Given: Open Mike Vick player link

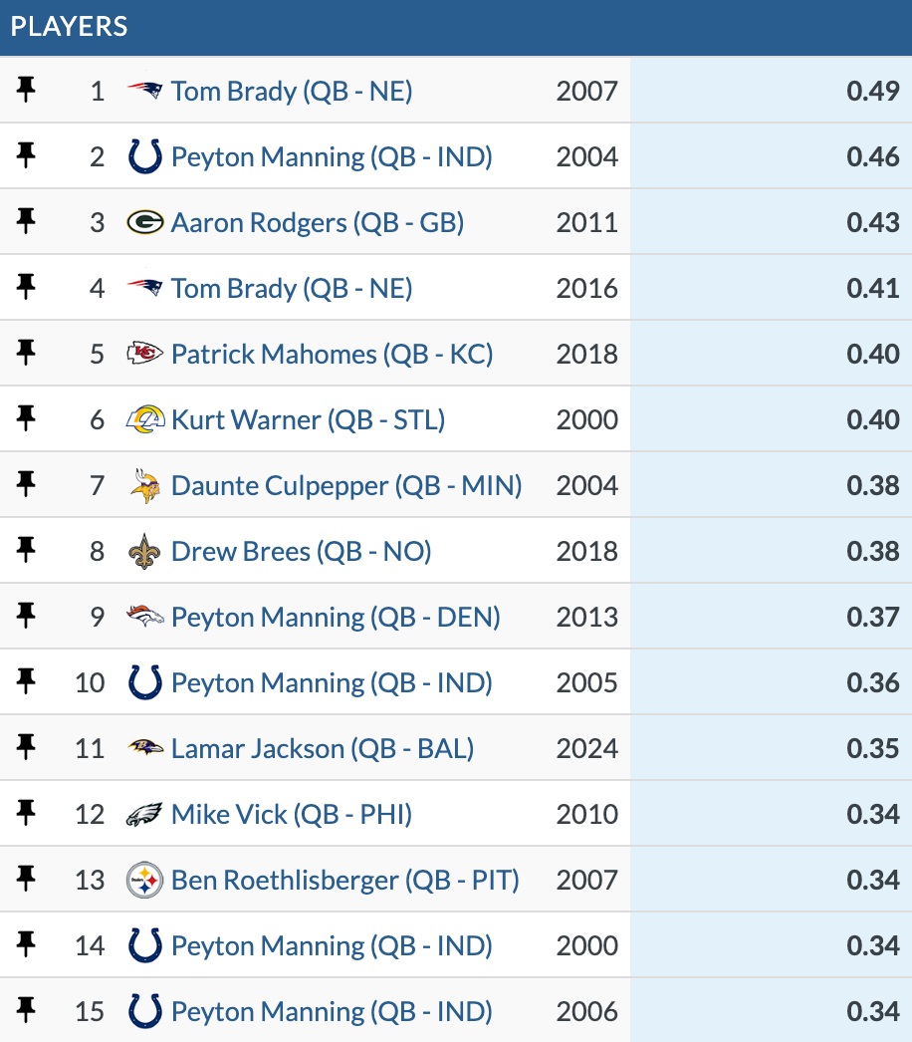Looking at the screenshot, I should [291, 814].
